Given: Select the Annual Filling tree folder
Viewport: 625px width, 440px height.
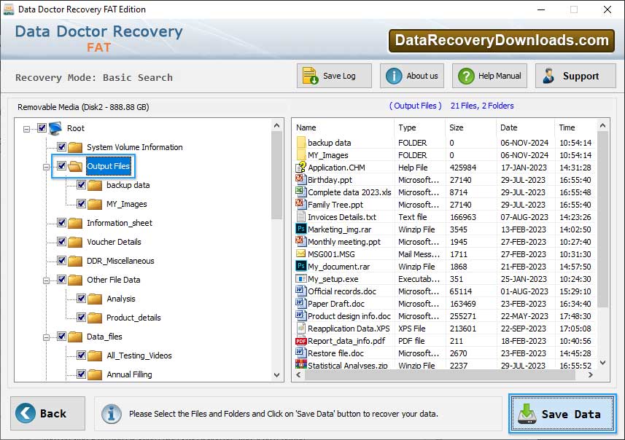Looking at the screenshot, I should (x=129, y=374).
